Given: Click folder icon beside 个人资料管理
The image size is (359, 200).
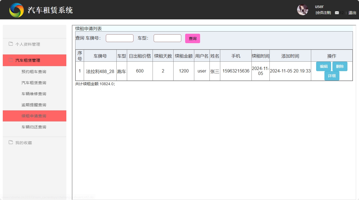Looking at the screenshot, I should point(11,44).
